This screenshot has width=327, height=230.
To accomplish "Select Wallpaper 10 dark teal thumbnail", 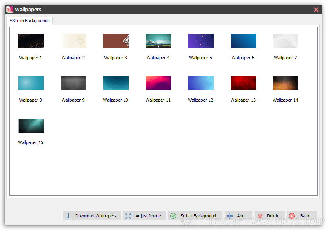I will 116,83.
